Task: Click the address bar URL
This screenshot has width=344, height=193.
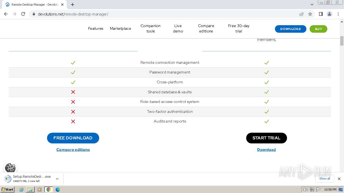Action: 73,14
